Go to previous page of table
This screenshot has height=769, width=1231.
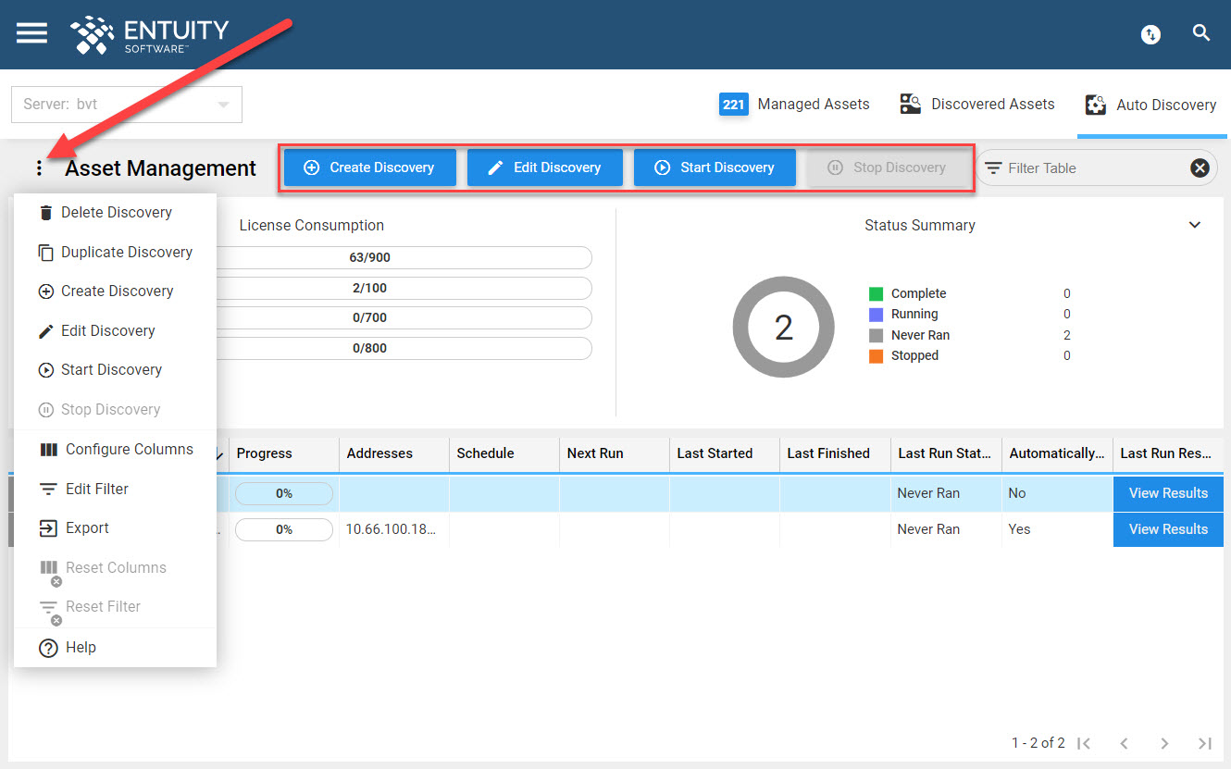click(1125, 743)
